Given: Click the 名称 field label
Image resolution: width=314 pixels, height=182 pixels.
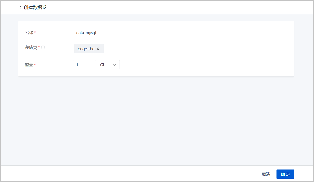Looking at the screenshot, I should 29,33.
